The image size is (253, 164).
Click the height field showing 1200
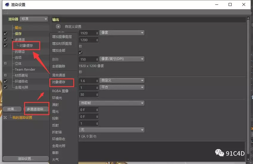click(x=89, y=40)
